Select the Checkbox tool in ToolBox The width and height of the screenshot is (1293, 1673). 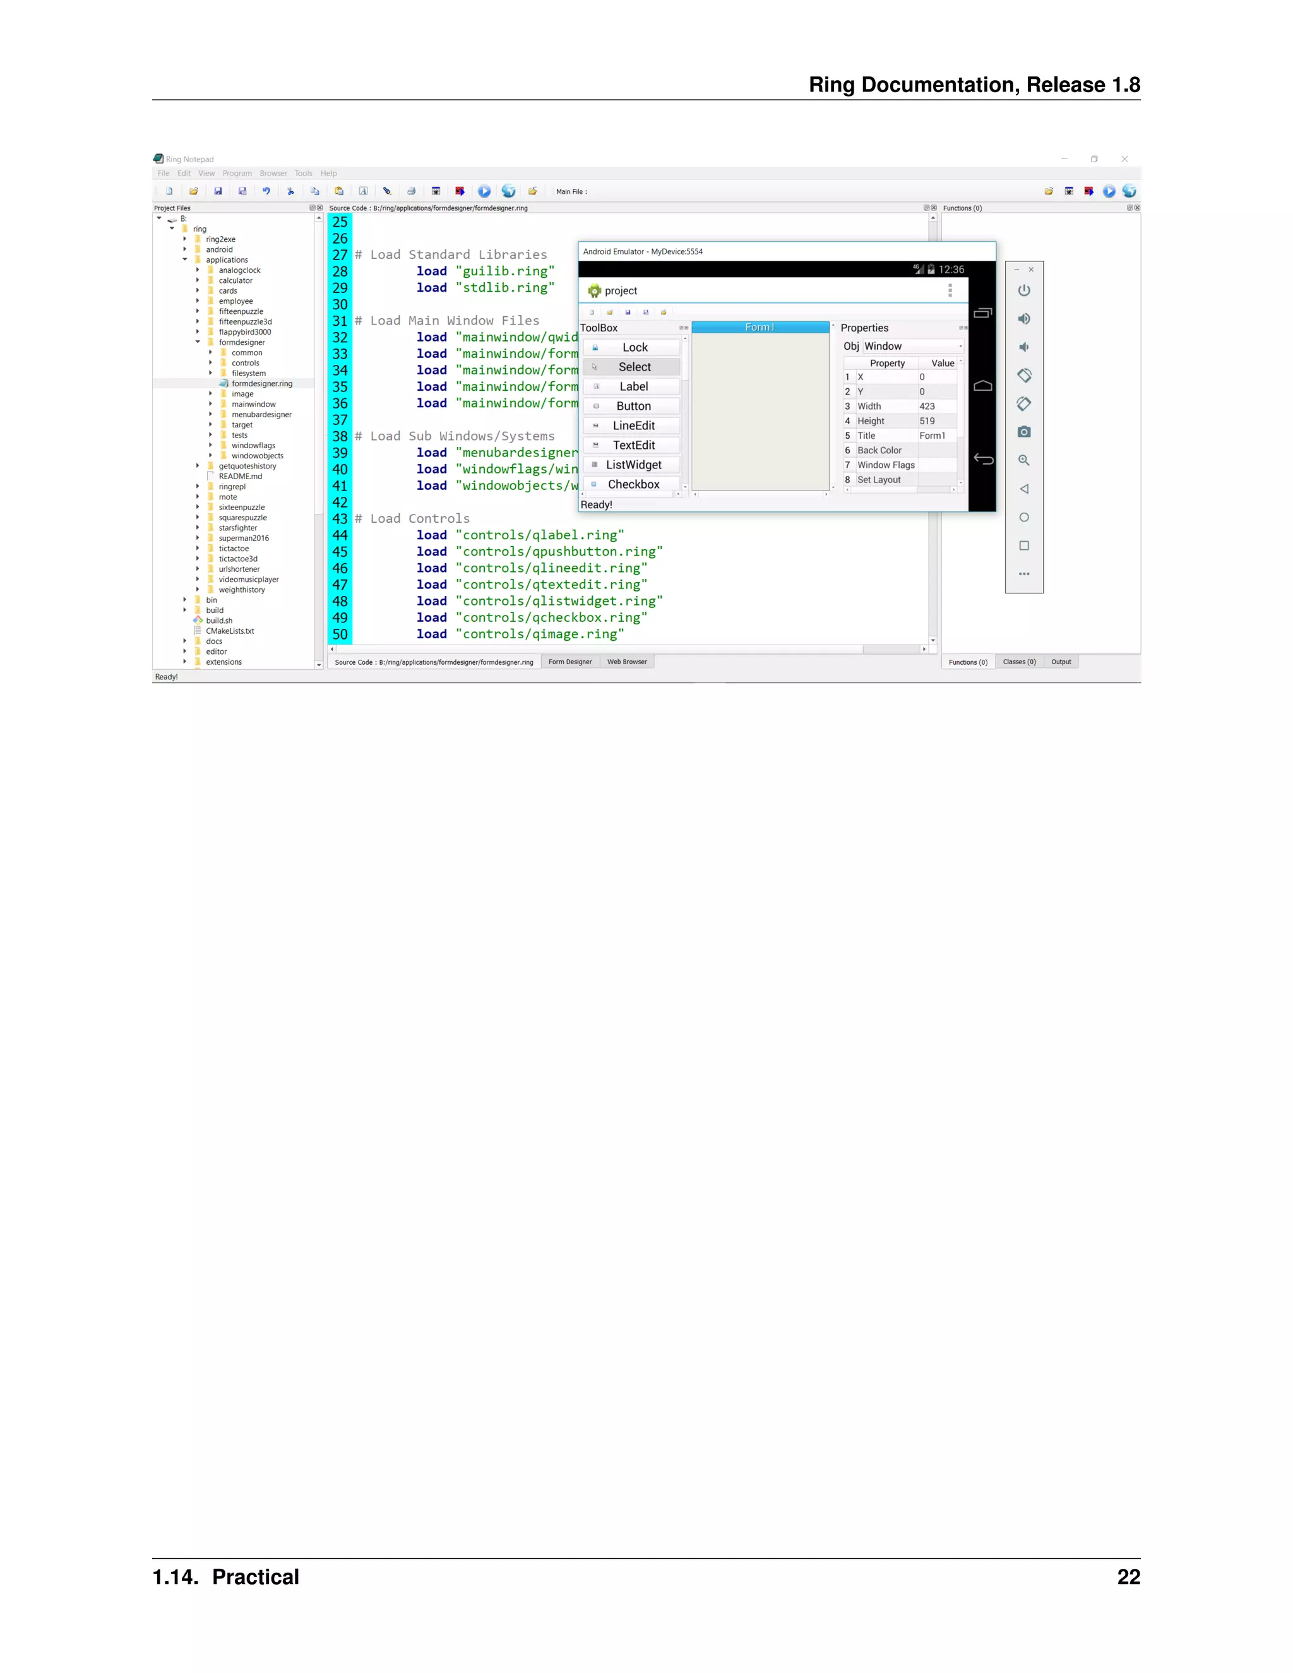[x=633, y=484]
